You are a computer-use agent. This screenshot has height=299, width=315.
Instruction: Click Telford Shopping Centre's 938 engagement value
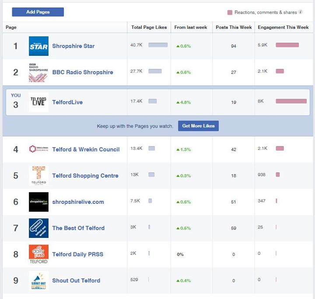[262, 175]
